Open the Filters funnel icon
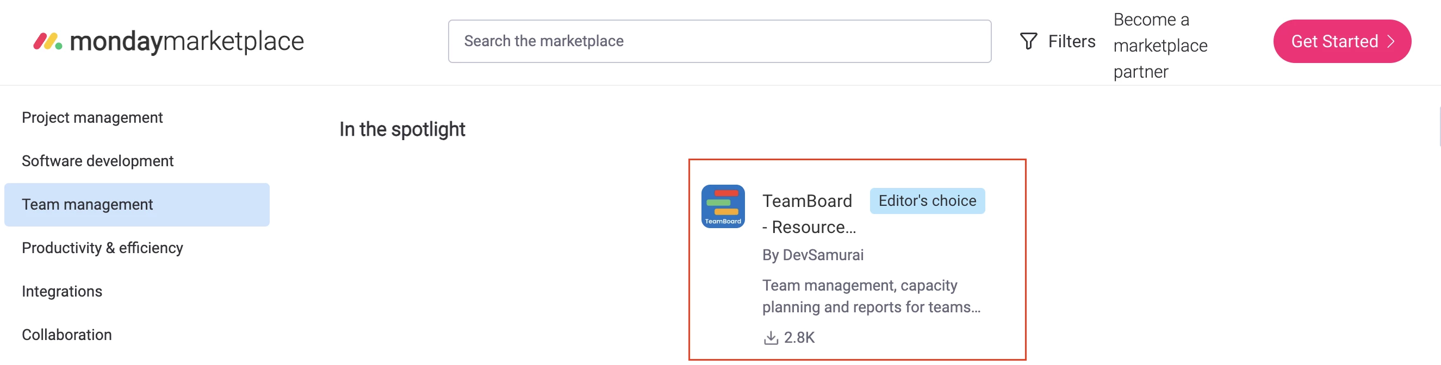The height and width of the screenshot is (365, 1441). (x=1028, y=41)
